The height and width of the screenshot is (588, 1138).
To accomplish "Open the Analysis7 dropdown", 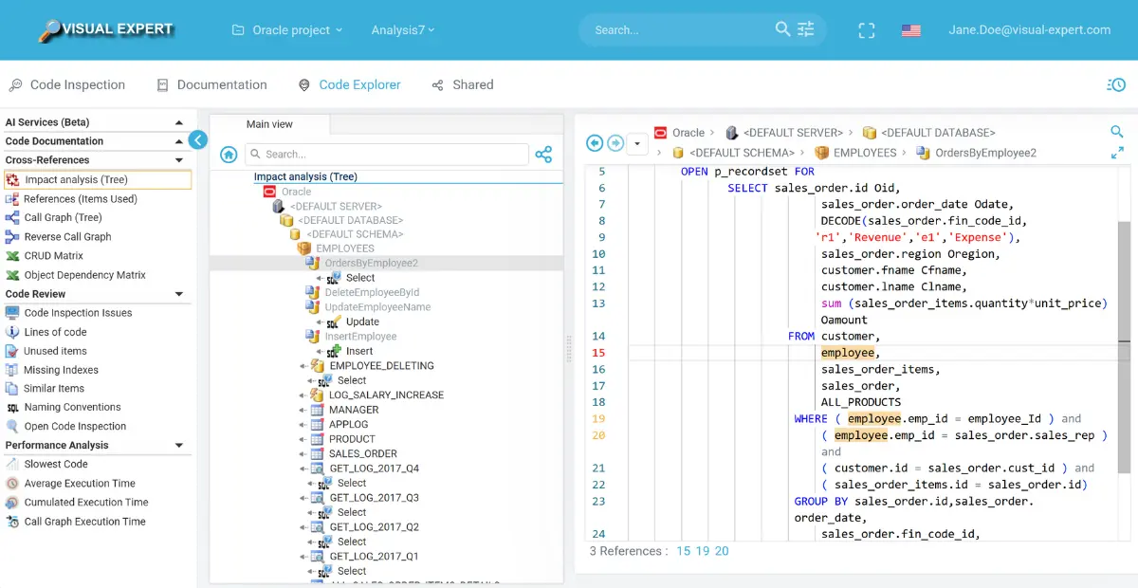I will tap(403, 30).
